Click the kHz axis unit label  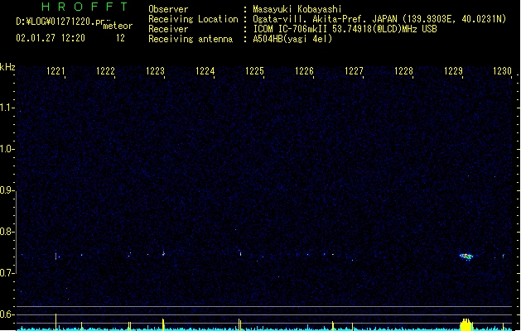(x=7, y=67)
